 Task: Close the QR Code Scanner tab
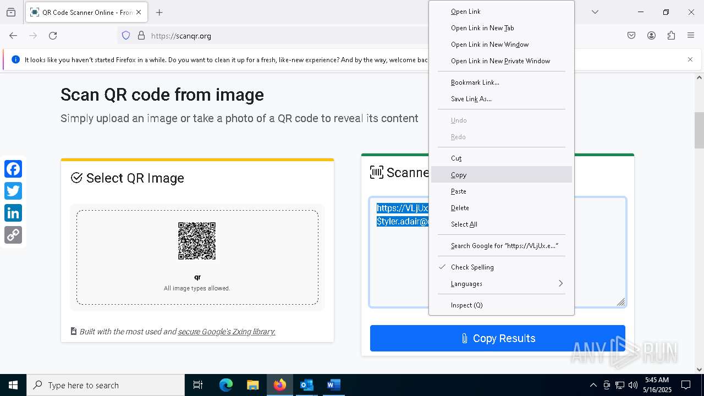tap(139, 12)
